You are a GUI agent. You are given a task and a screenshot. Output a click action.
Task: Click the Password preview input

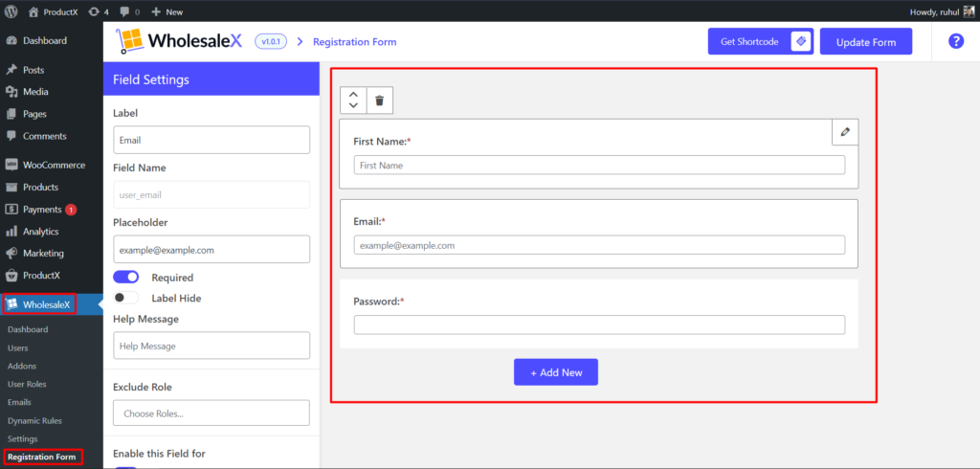click(599, 324)
